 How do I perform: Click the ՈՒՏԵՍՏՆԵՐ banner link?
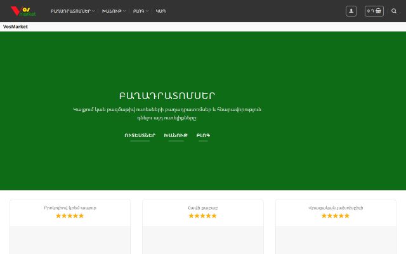[140, 135]
